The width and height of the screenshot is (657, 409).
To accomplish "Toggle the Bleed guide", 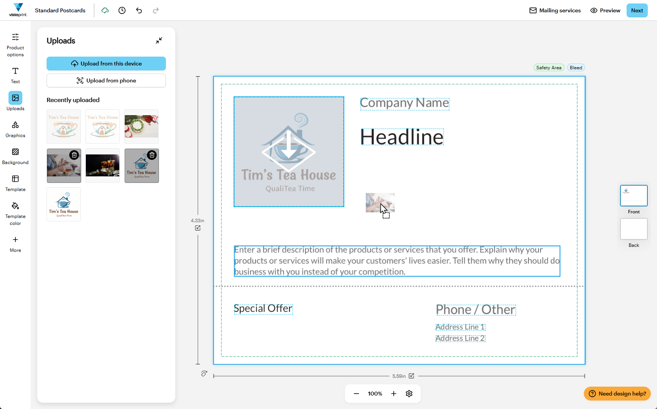I will (x=576, y=68).
